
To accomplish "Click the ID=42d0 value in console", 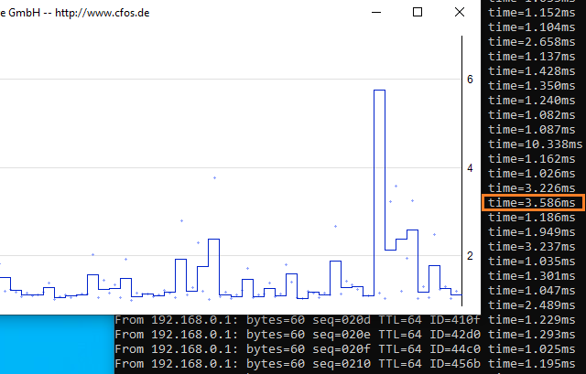I will [455, 335].
